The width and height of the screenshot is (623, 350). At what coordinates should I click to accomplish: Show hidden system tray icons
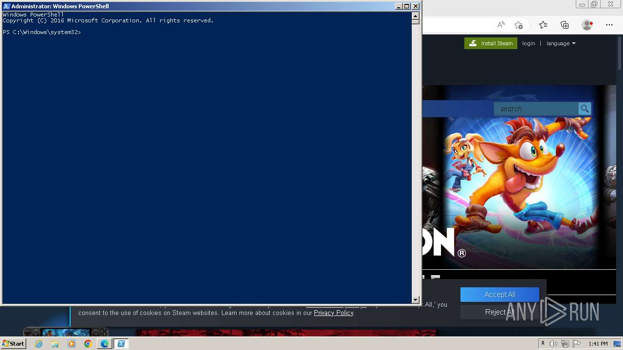point(543,344)
